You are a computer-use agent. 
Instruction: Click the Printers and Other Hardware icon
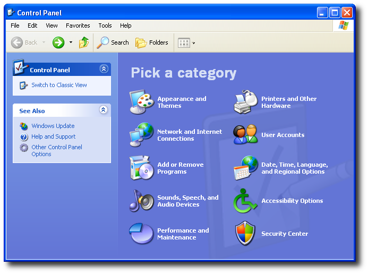246,102
